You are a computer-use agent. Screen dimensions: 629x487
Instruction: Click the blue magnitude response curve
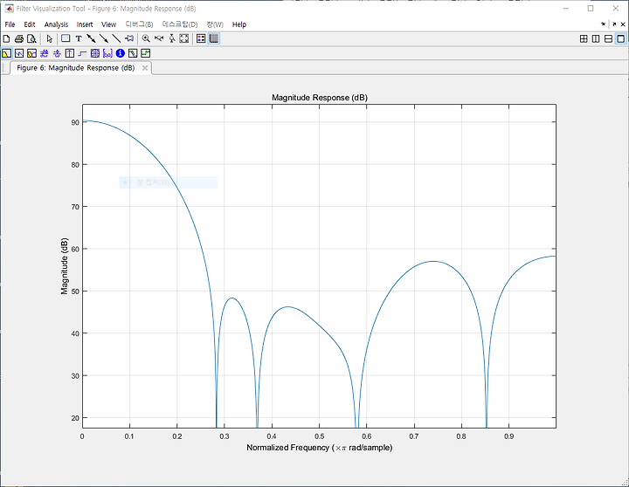pos(176,188)
